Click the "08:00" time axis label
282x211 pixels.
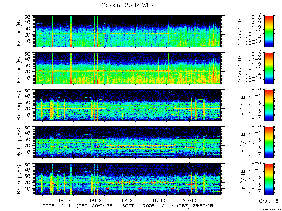click(x=97, y=200)
